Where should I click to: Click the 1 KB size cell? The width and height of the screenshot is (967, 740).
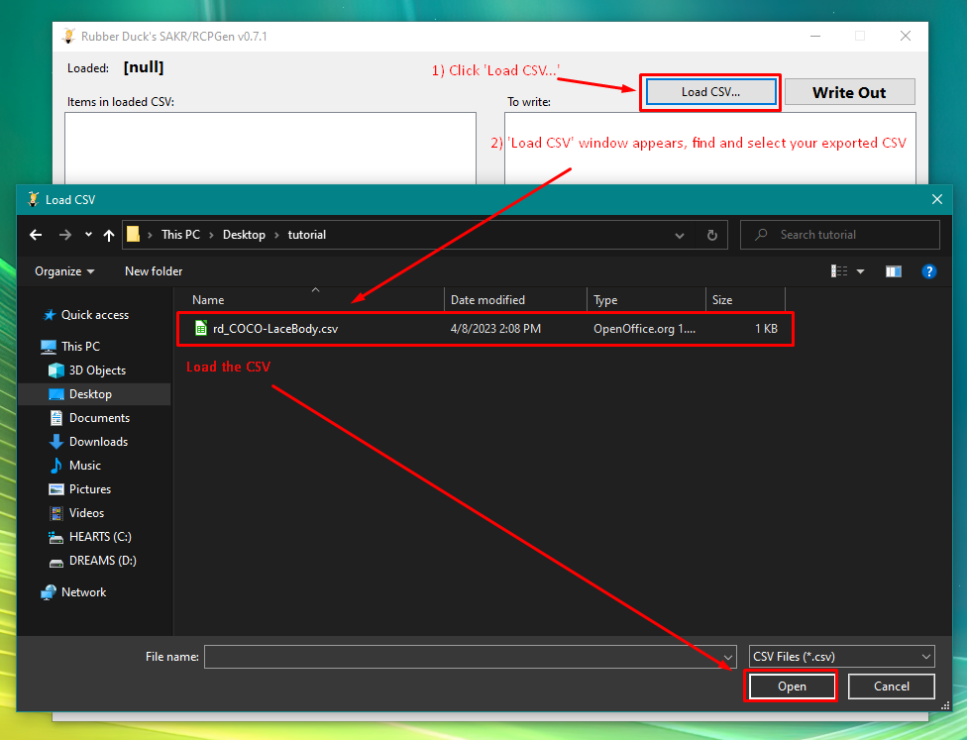point(766,329)
